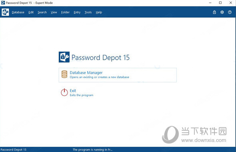Image resolution: width=236 pixels, height=152 pixels.
Task: Click the 'Password Depot 15' heading text
Action: [100, 58]
